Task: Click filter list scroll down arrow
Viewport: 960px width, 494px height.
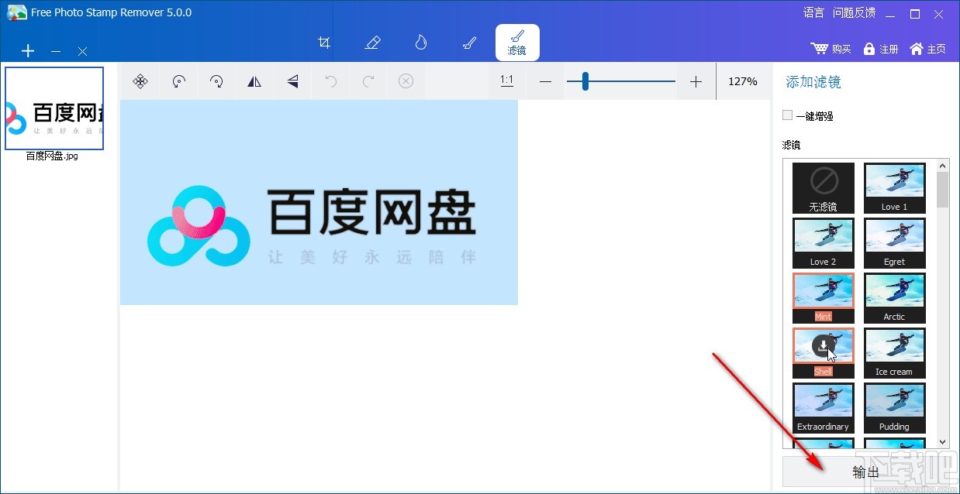Action: click(x=943, y=442)
